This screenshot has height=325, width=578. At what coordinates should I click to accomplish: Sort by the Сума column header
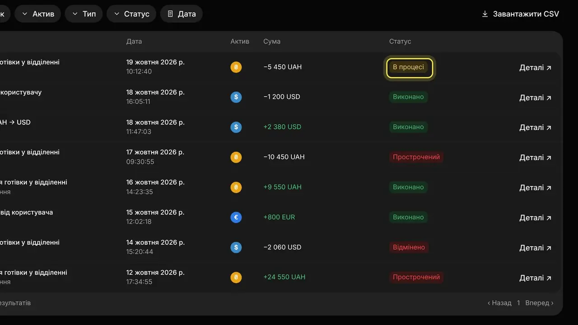tap(272, 42)
